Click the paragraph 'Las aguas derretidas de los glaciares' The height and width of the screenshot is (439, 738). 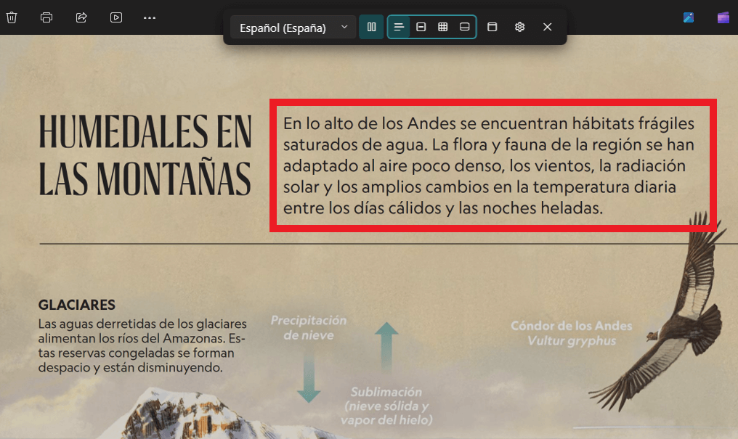(x=142, y=345)
